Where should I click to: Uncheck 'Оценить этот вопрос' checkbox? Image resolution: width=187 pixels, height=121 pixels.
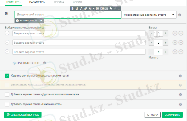(7, 76)
